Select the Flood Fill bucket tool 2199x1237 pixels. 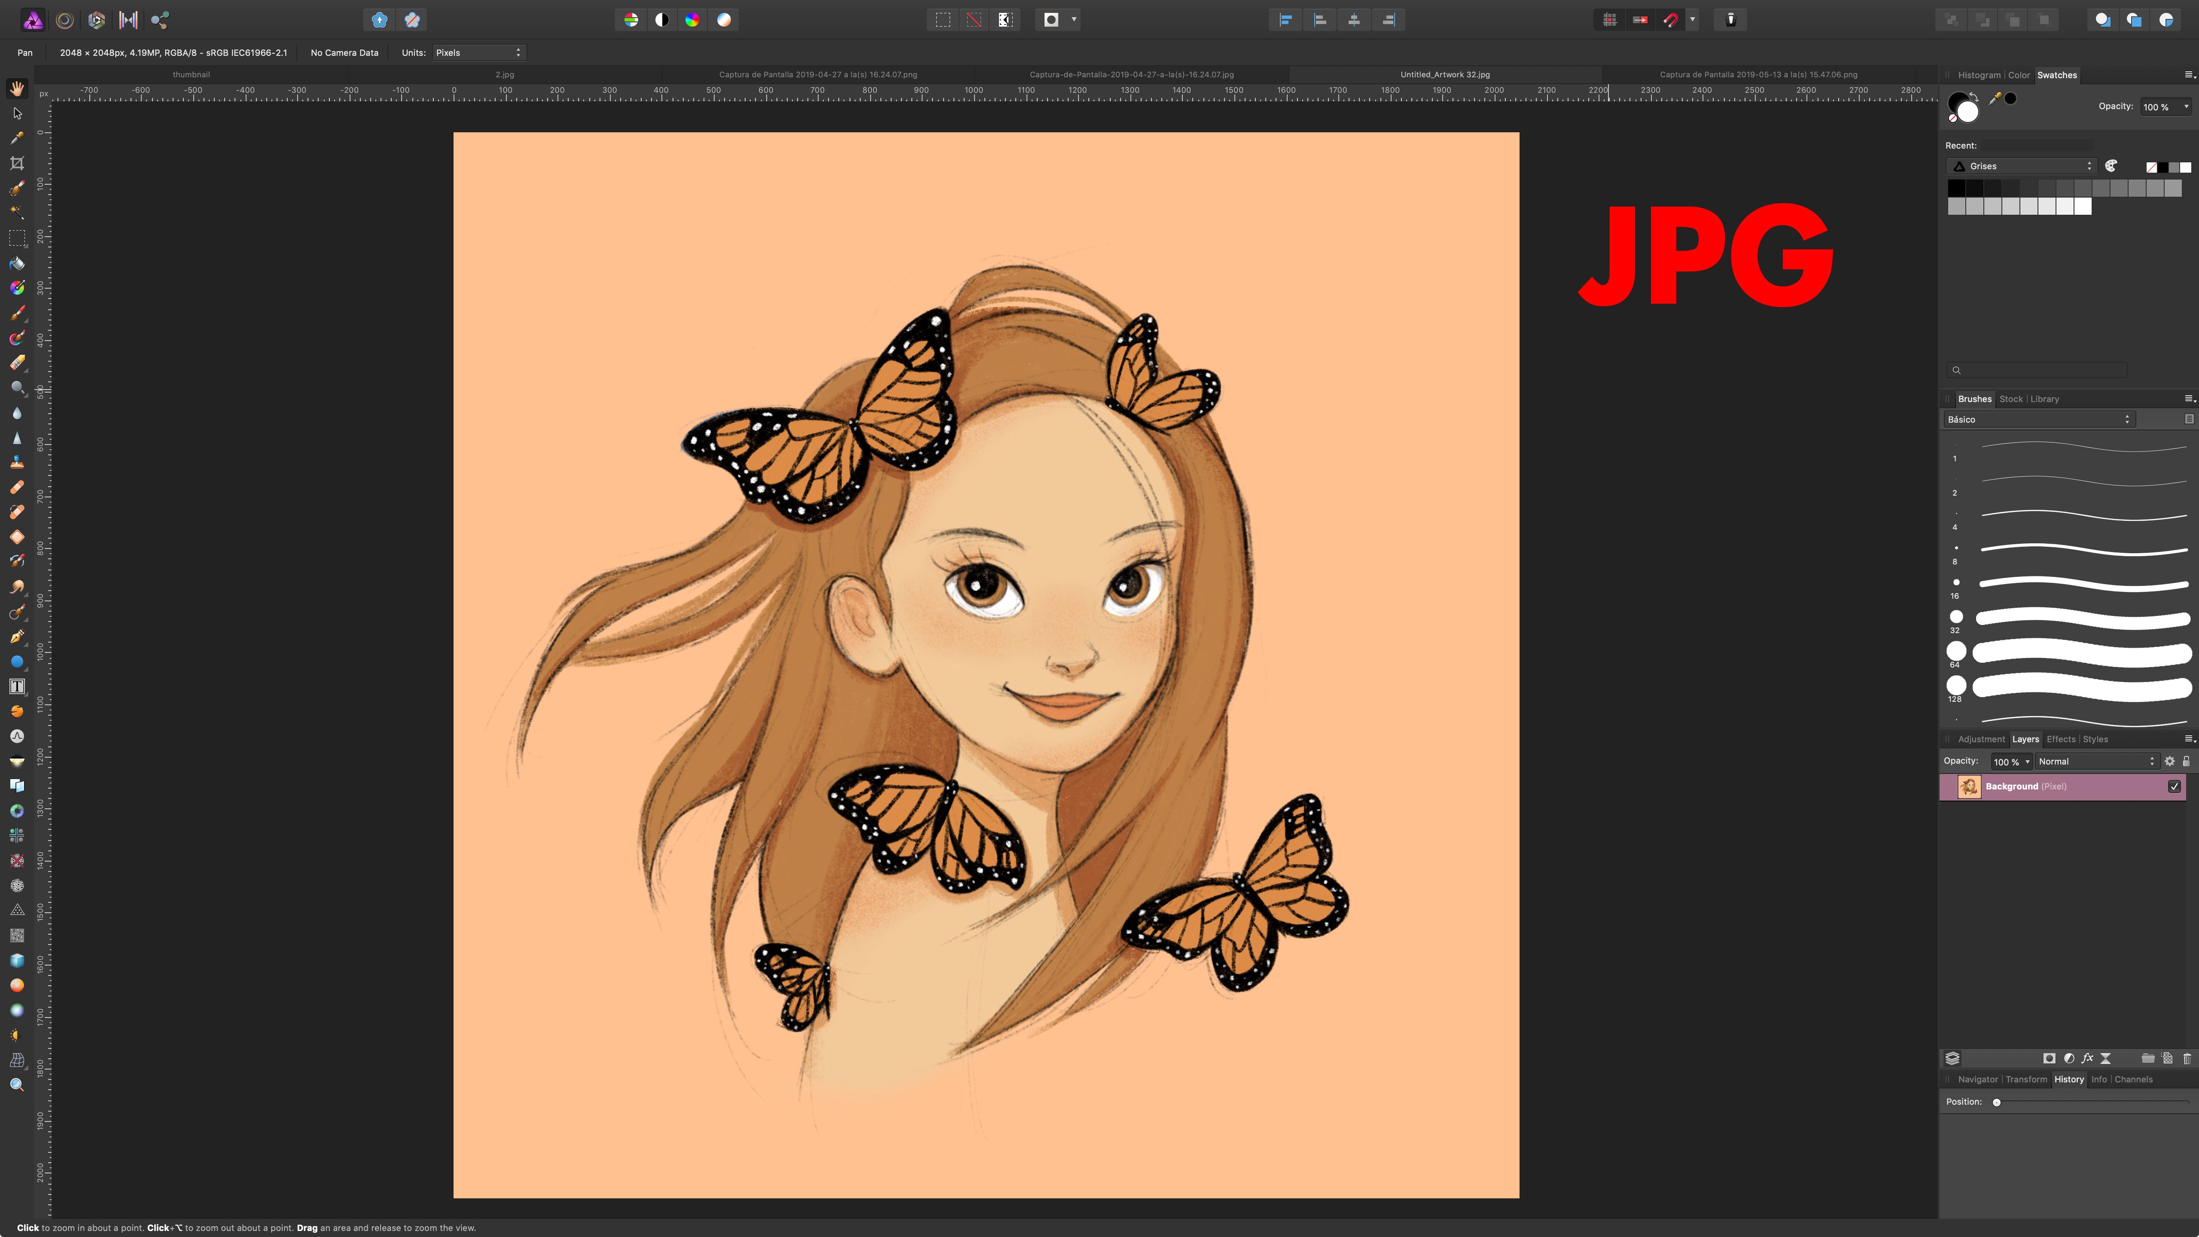tap(17, 263)
